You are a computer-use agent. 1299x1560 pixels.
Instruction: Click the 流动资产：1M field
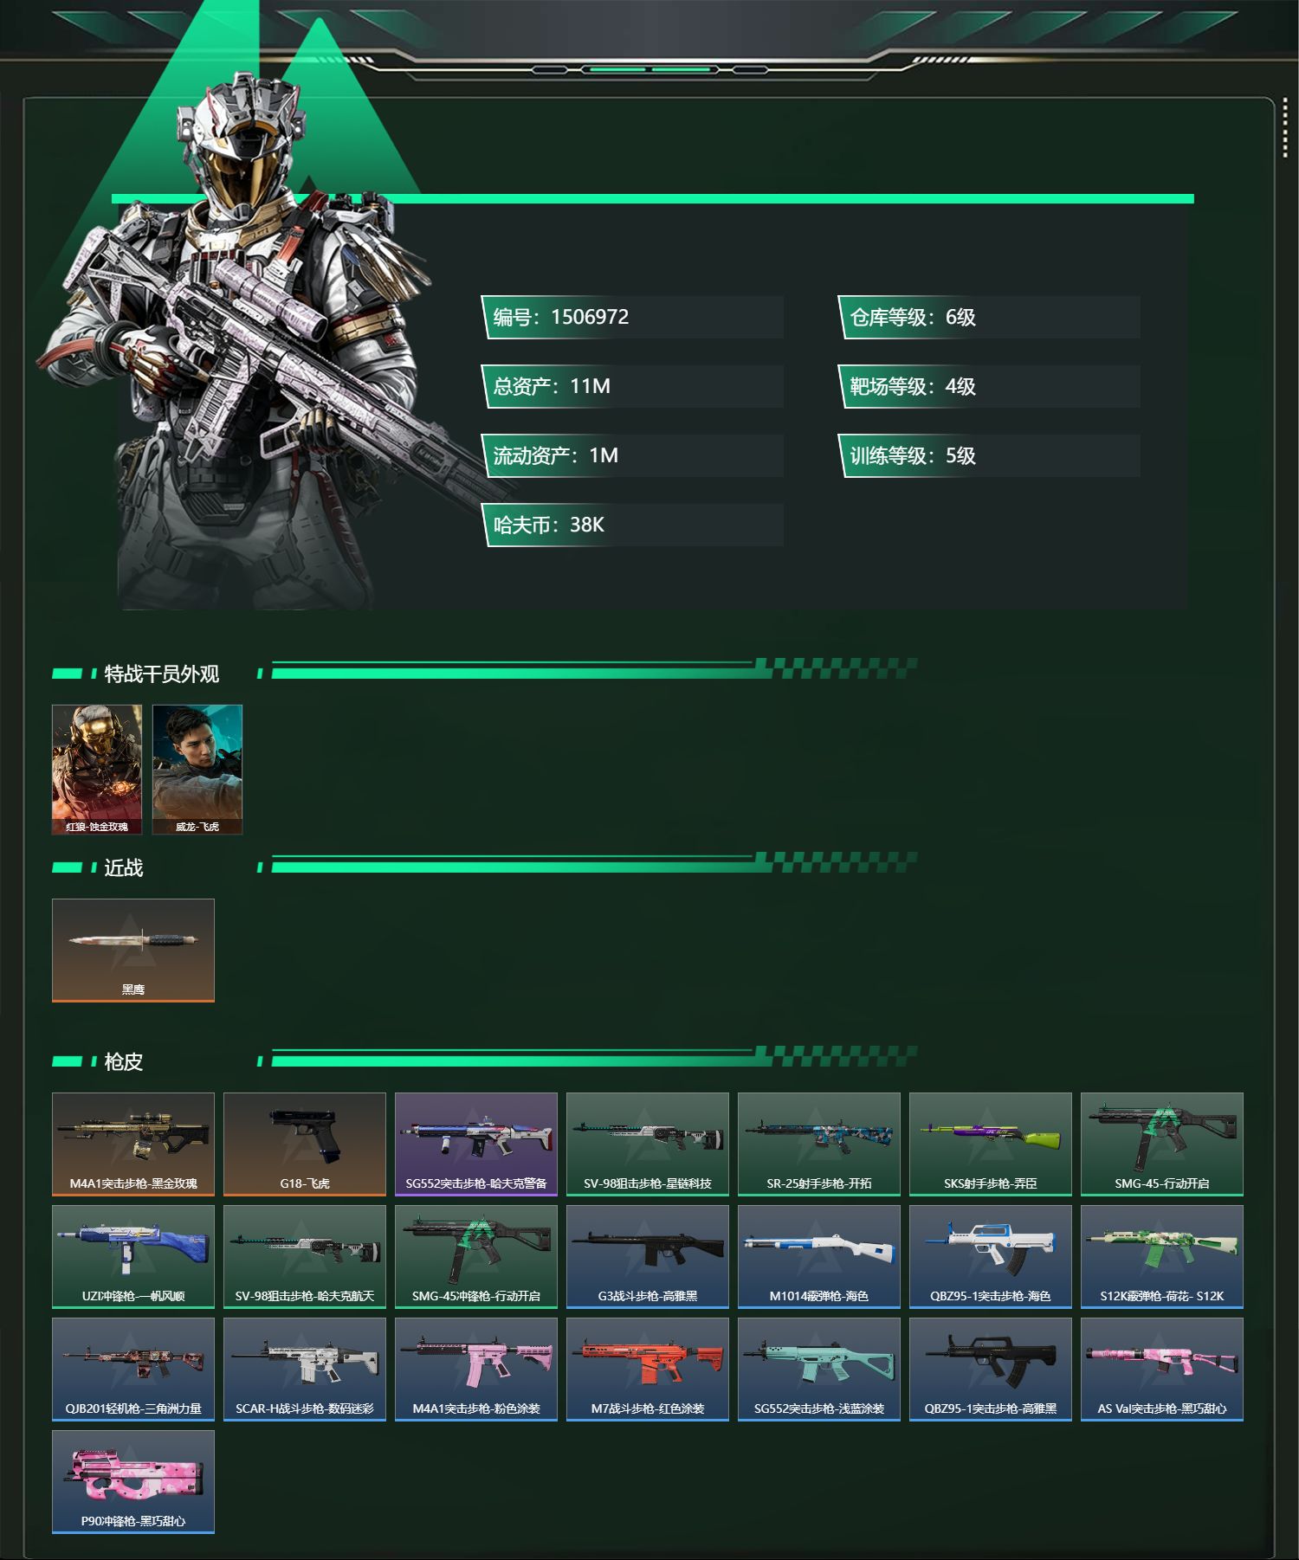[632, 455]
